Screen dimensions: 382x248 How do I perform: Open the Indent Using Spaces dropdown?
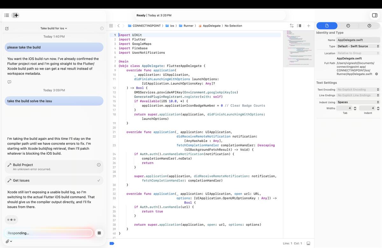coord(358,102)
